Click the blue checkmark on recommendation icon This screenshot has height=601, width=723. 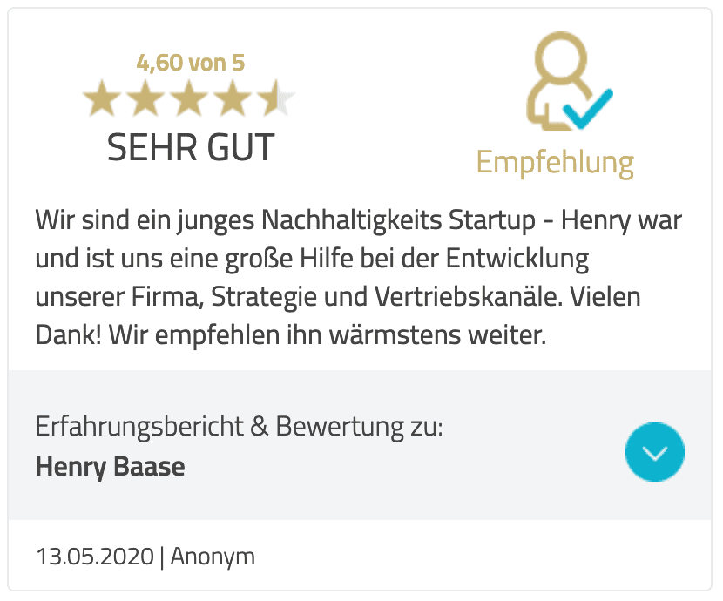[x=588, y=109]
